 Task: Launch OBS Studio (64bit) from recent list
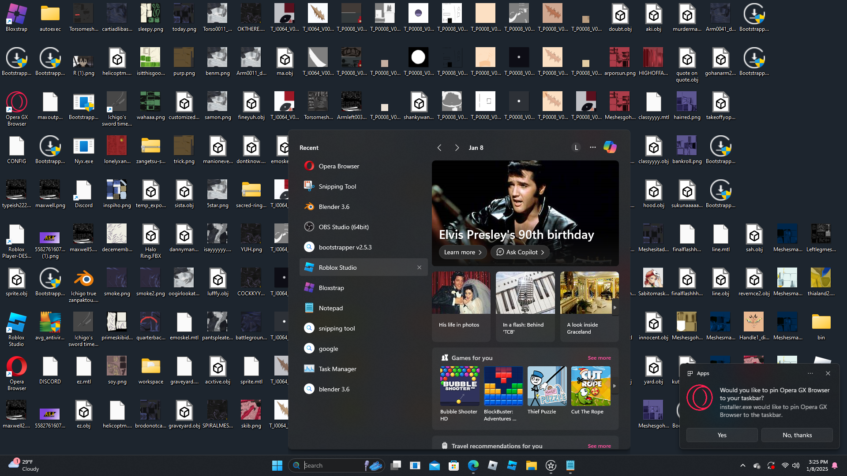(x=343, y=227)
